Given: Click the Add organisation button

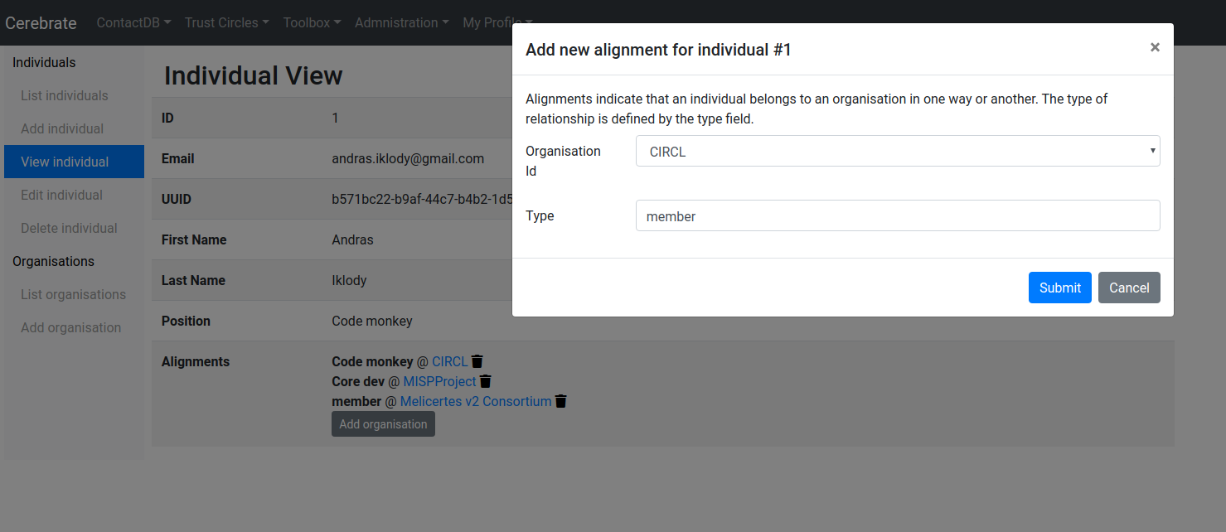Looking at the screenshot, I should tap(383, 424).
